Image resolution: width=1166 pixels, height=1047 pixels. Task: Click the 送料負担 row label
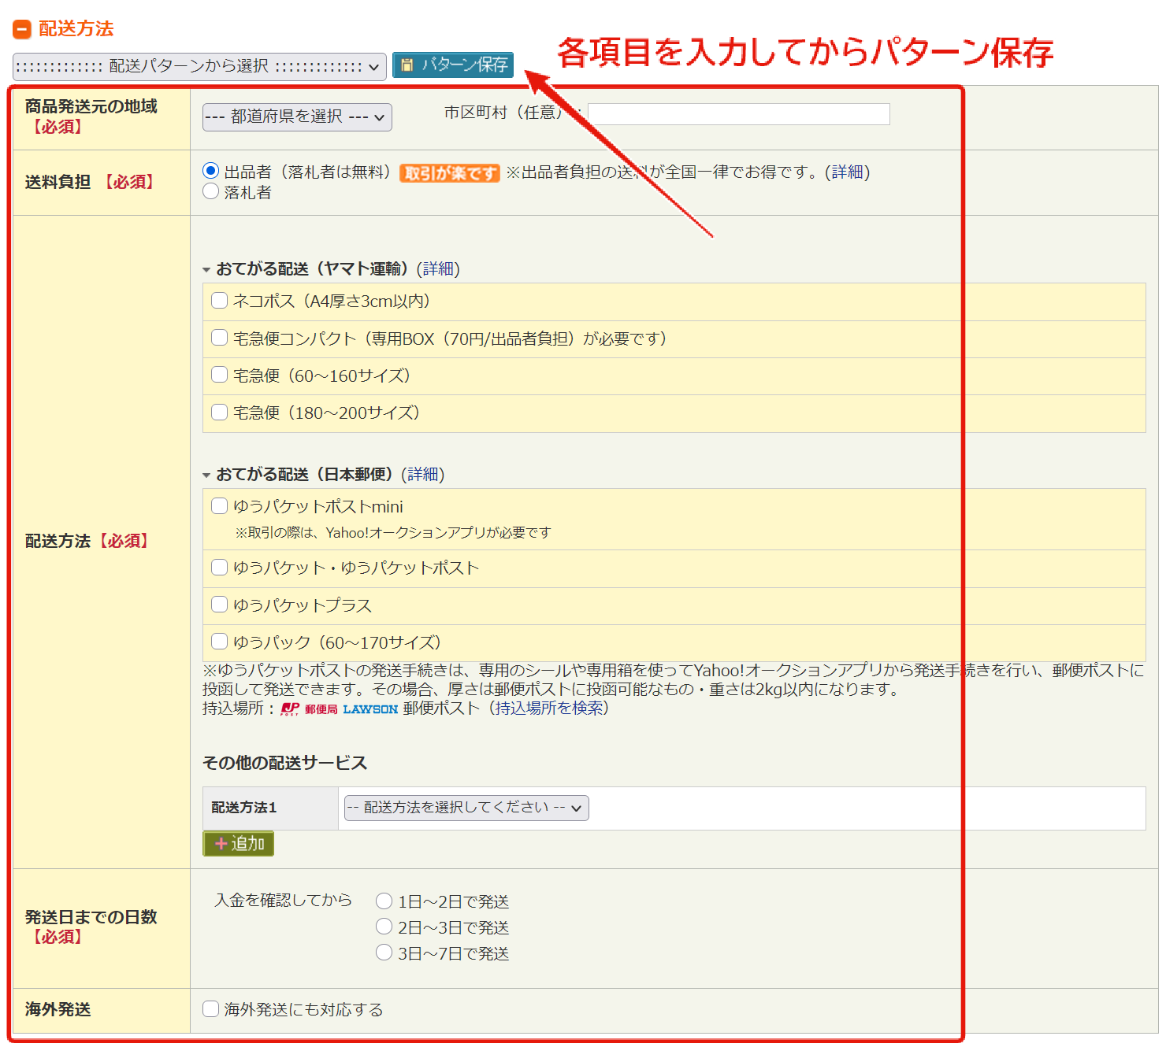[x=58, y=182]
